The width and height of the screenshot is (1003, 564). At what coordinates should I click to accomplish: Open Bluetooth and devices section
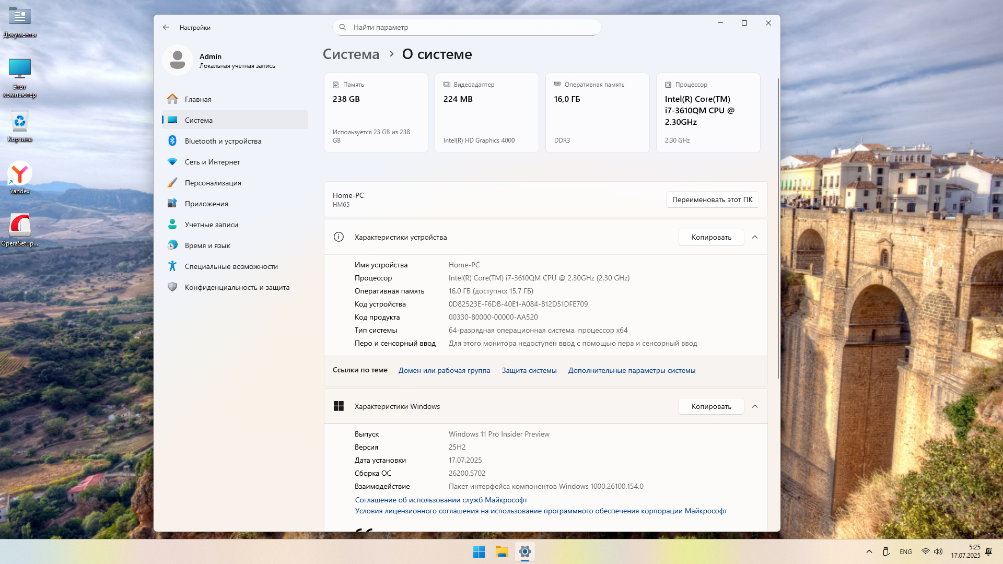pyautogui.click(x=223, y=141)
